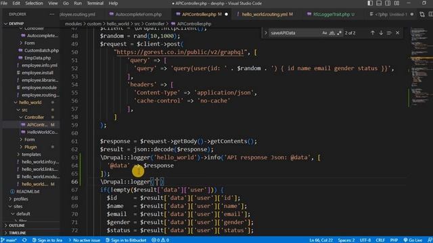The width and height of the screenshot is (433, 243).
Task: Customize layout icon in title bar
Action: [x=397, y=3]
